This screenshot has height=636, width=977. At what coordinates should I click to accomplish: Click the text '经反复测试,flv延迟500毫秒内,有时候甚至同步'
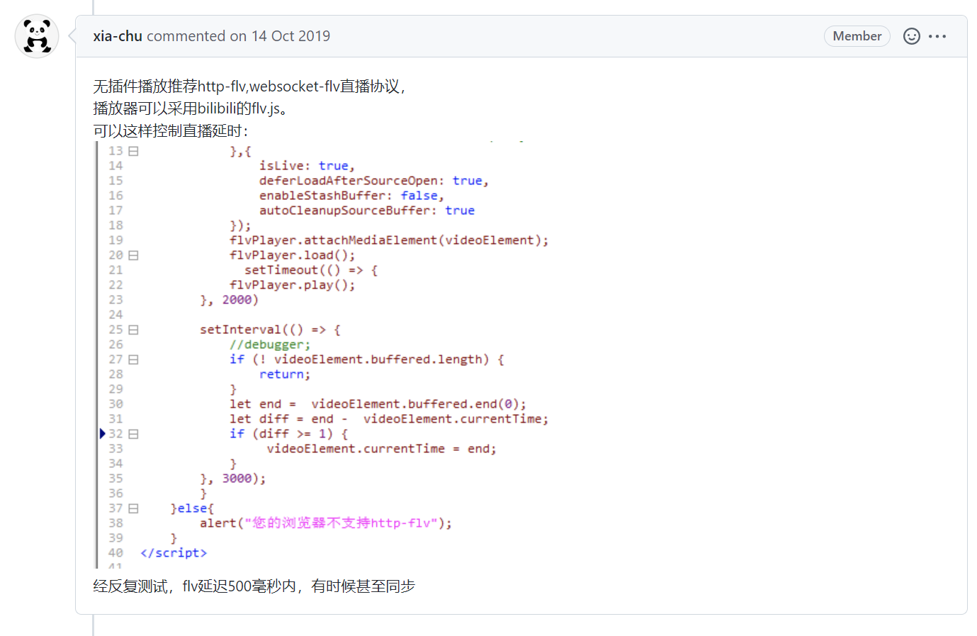(254, 586)
